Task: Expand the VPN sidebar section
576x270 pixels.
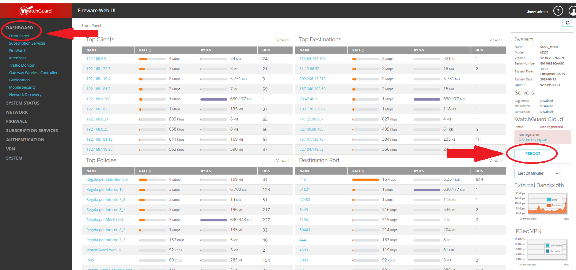Action: (x=10, y=149)
